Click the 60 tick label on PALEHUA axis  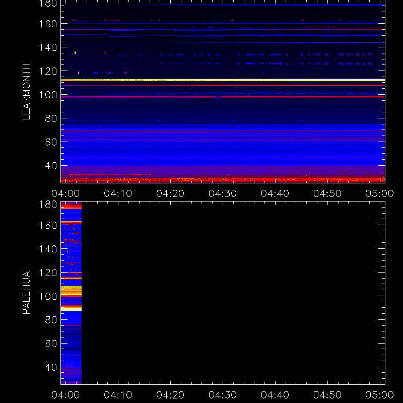tap(51, 344)
